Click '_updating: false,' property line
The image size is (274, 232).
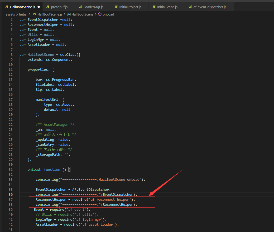(53, 140)
